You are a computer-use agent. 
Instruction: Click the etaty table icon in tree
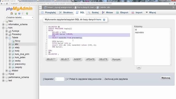coord(13,48)
